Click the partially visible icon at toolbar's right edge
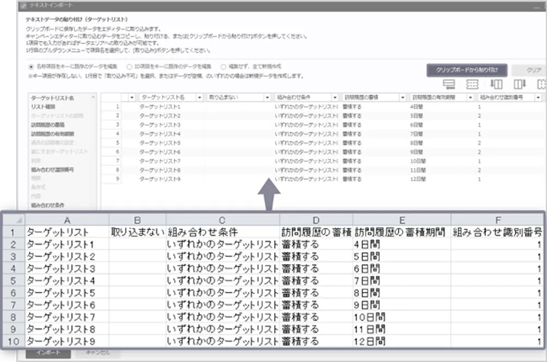The height and width of the screenshot is (362, 547). [x=542, y=84]
